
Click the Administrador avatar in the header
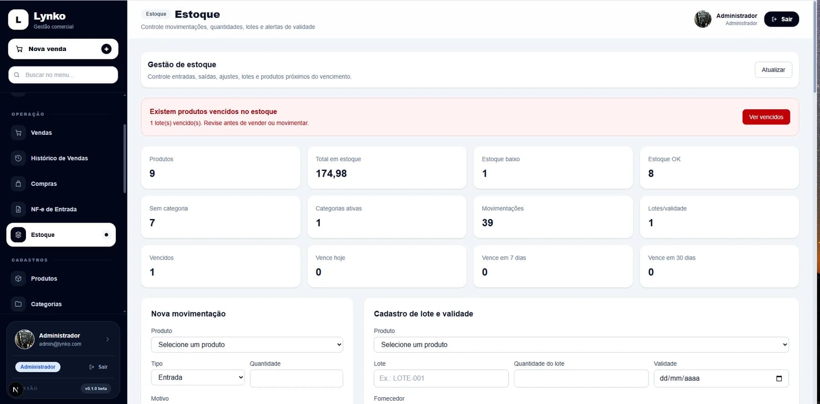703,19
